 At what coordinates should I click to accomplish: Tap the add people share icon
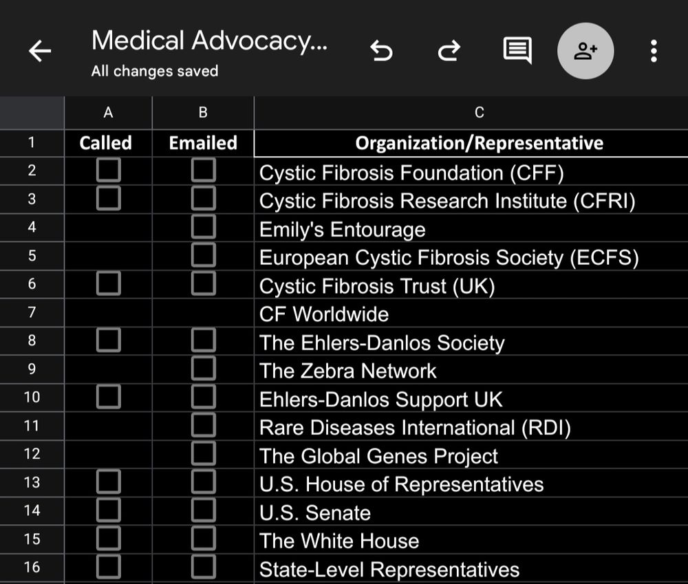585,51
